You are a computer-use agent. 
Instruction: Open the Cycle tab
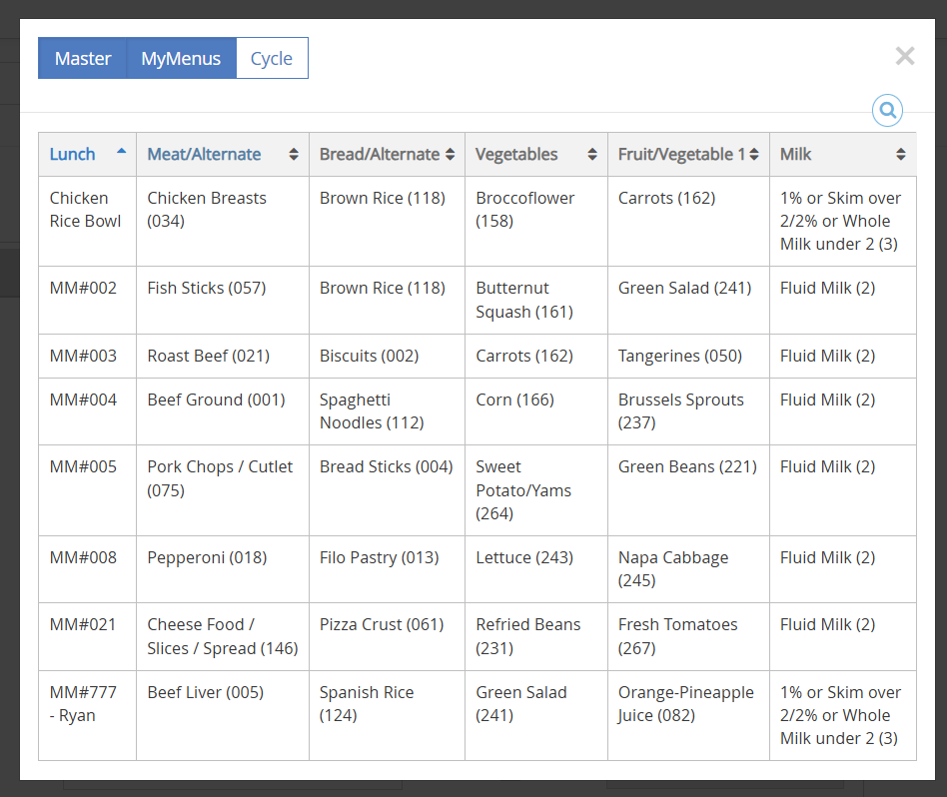click(x=272, y=58)
